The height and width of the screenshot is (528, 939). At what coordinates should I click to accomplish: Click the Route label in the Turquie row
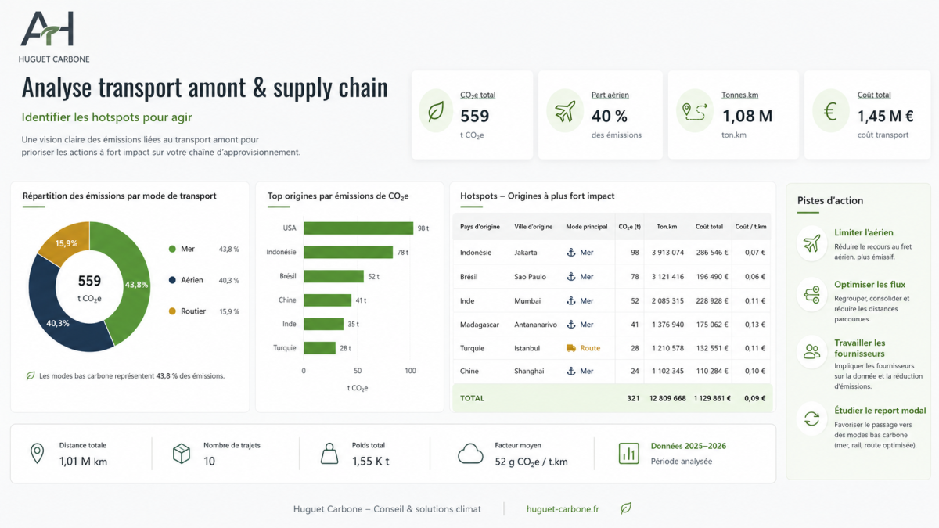click(x=590, y=348)
